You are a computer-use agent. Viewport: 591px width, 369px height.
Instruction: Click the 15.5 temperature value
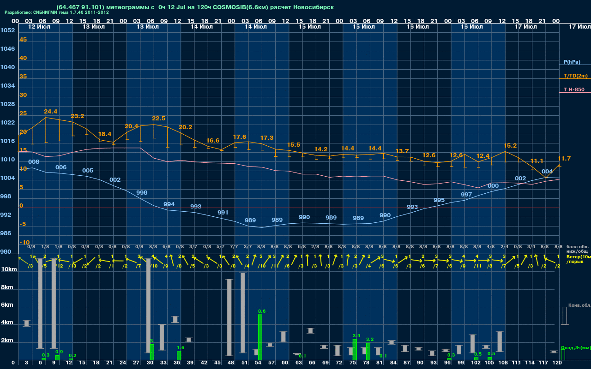[x=294, y=145]
